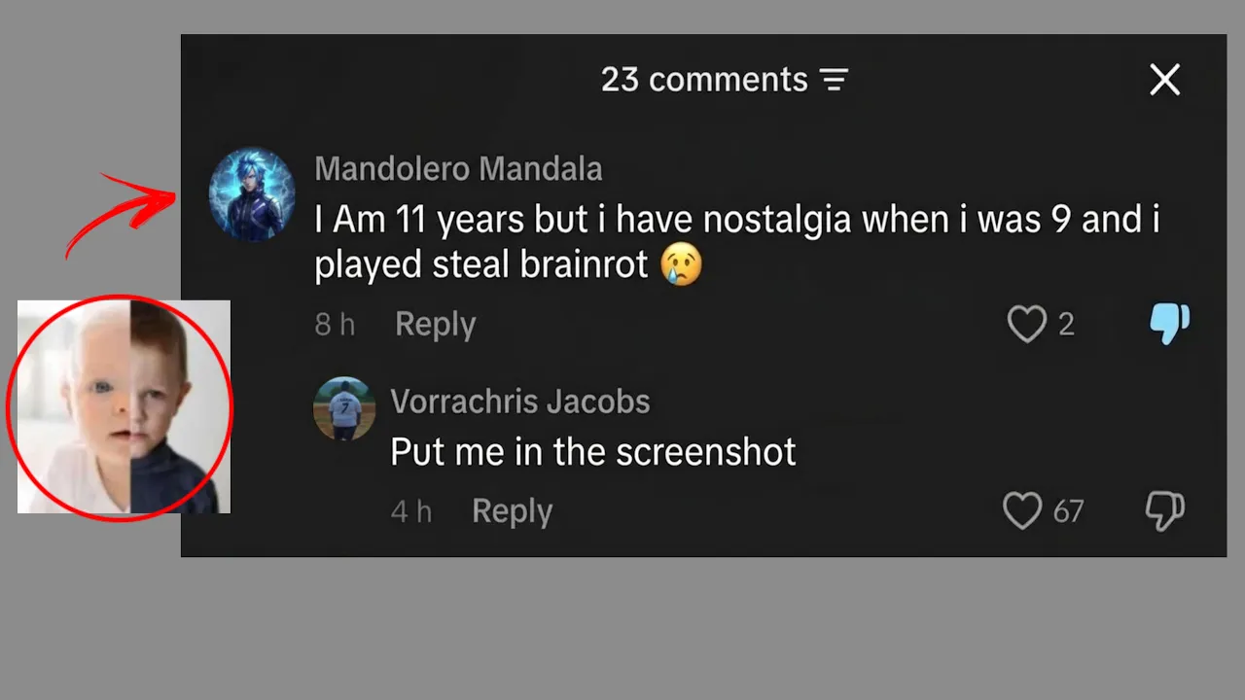Click the like count 67
The height and width of the screenshot is (700, 1245).
[1068, 511]
